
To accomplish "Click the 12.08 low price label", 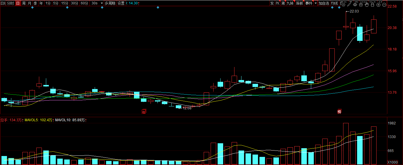I will click(x=187, y=108).
